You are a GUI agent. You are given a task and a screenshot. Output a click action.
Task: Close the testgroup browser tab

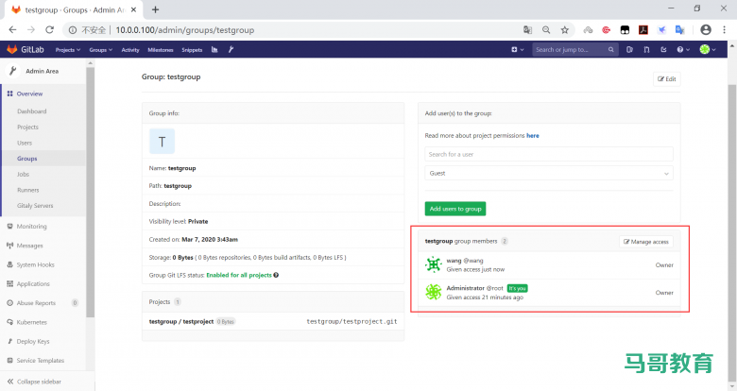pos(134,9)
